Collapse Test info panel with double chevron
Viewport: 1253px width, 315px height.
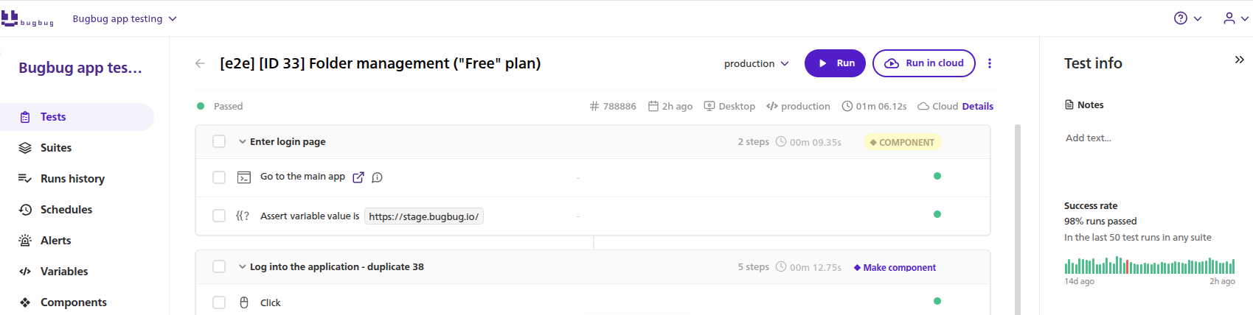1239,60
